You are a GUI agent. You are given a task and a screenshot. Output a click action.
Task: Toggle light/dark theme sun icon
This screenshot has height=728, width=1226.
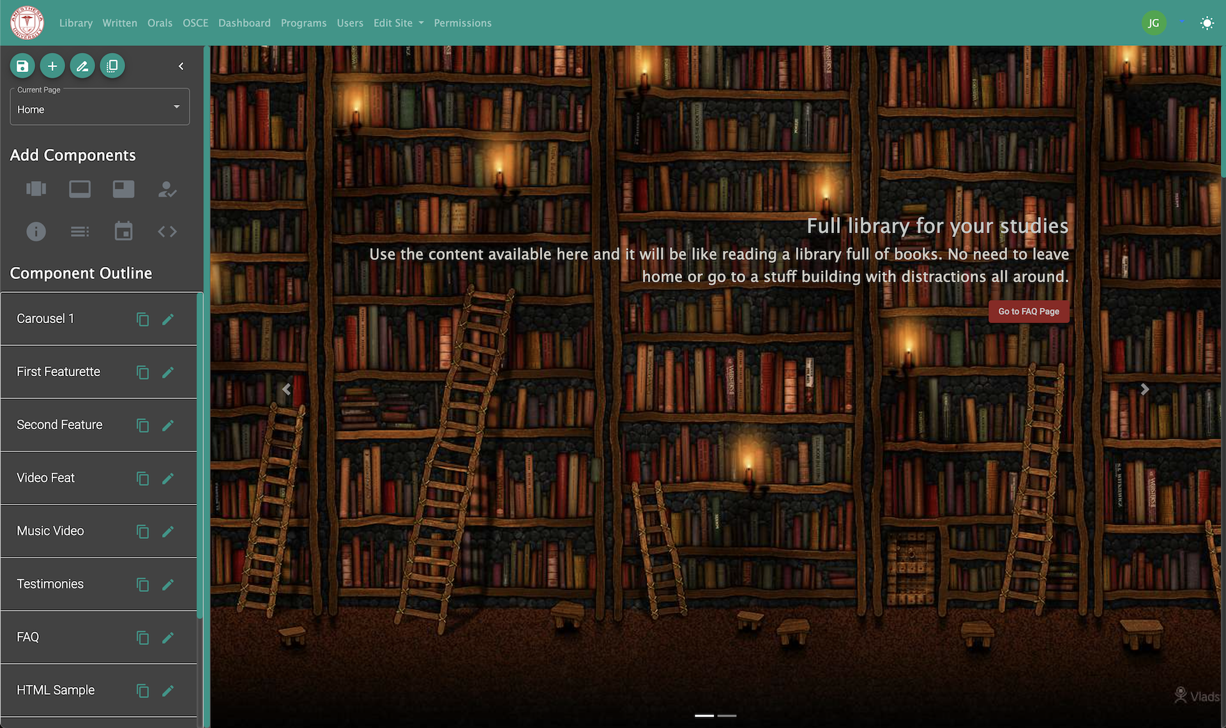coord(1207,23)
